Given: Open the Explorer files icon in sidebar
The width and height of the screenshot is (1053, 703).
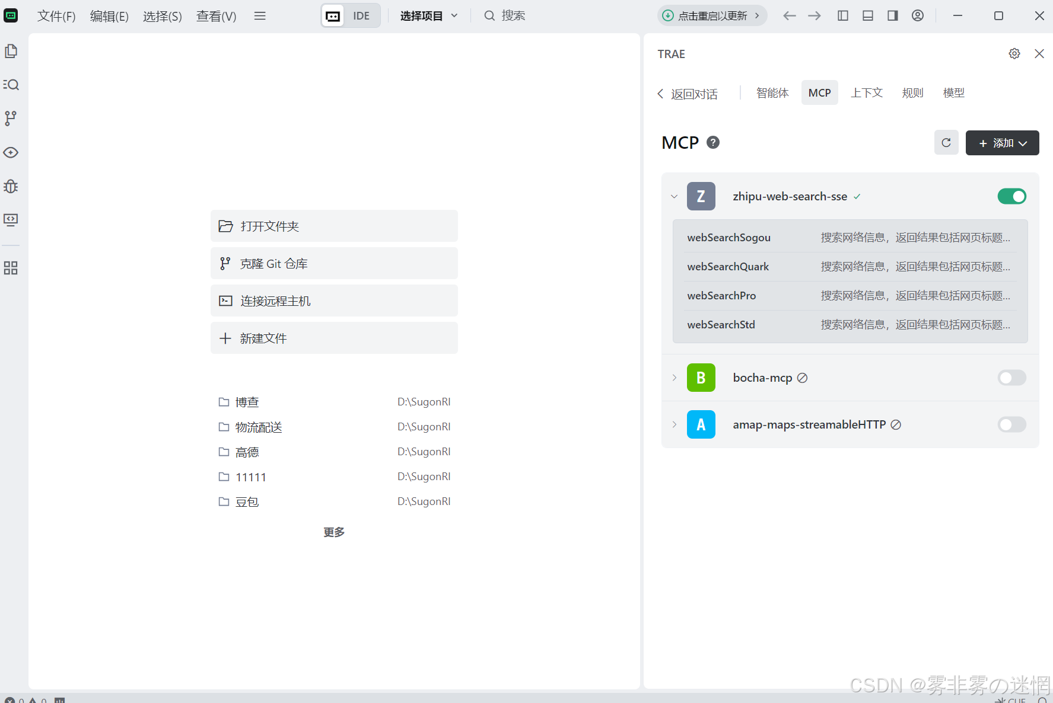Looking at the screenshot, I should point(11,52).
